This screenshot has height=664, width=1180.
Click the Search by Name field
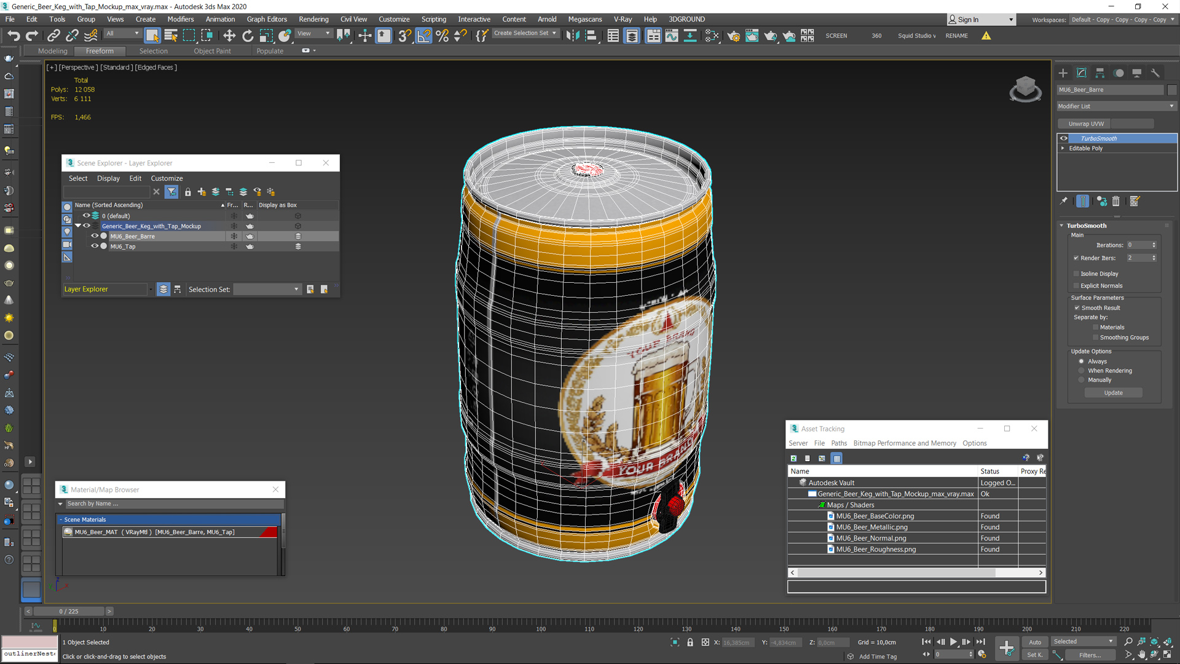click(174, 504)
